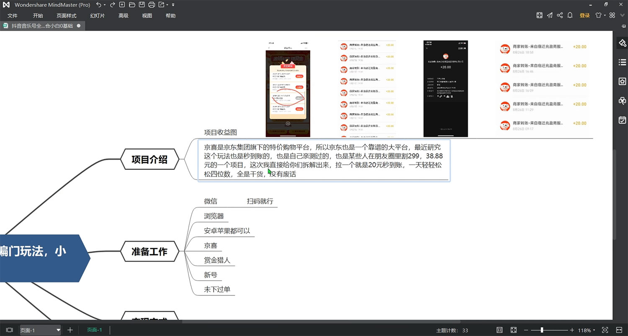Open the zoom percentage dropdown near 118%

(x=594, y=330)
